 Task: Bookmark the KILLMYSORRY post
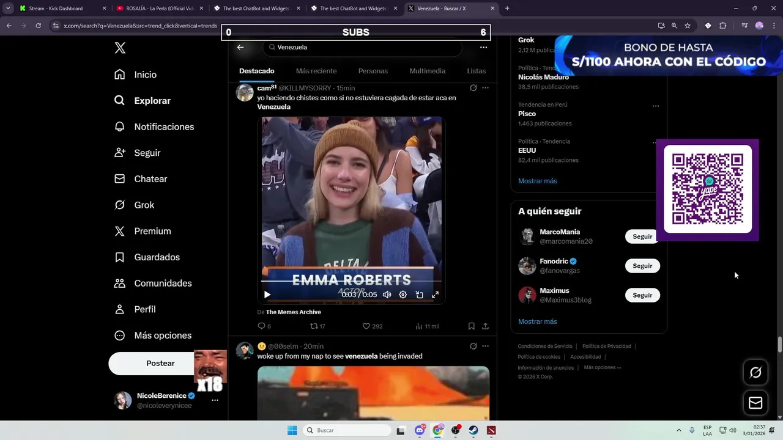point(471,326)
